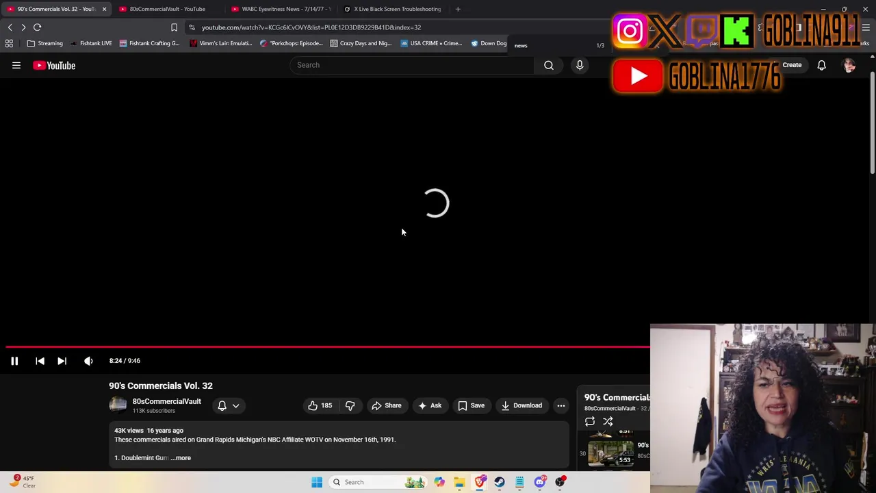Open Fishtank LIVE bookmark
Screen dimensions: 876x493
tap(90, 43)
